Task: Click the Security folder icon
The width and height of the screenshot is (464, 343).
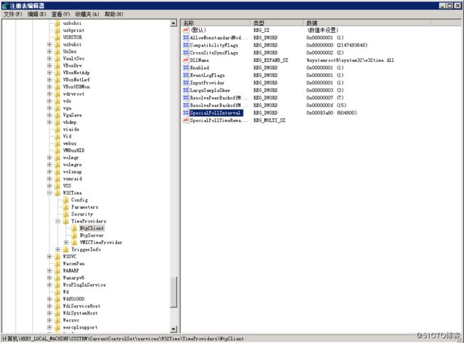Action: click(66, 214)
